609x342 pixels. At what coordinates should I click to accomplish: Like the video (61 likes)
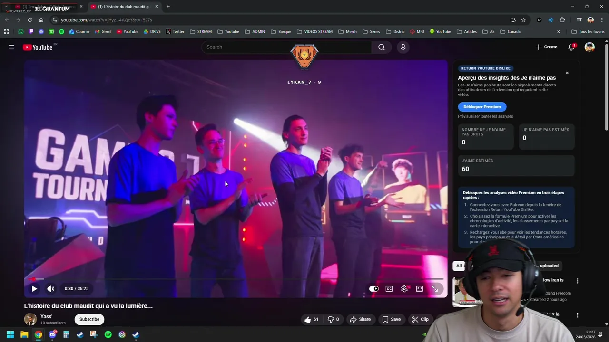click(311, 319)
